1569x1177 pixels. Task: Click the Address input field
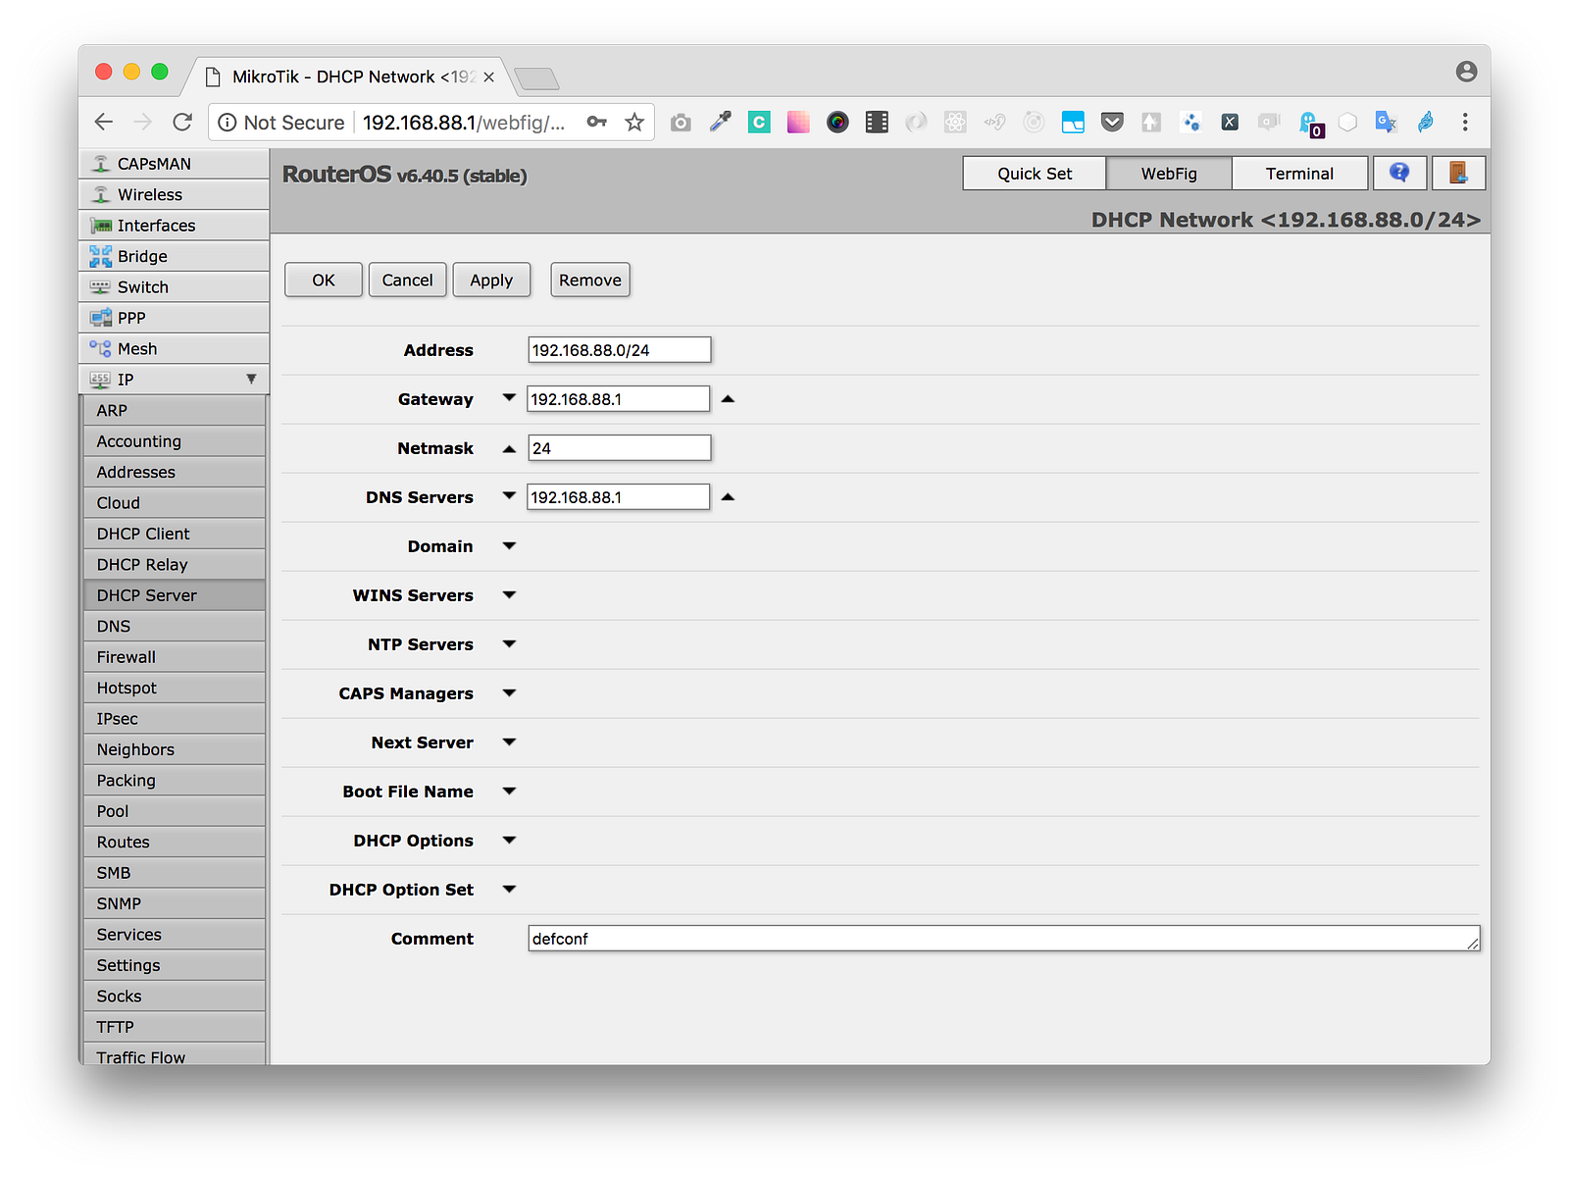point(620,350)
